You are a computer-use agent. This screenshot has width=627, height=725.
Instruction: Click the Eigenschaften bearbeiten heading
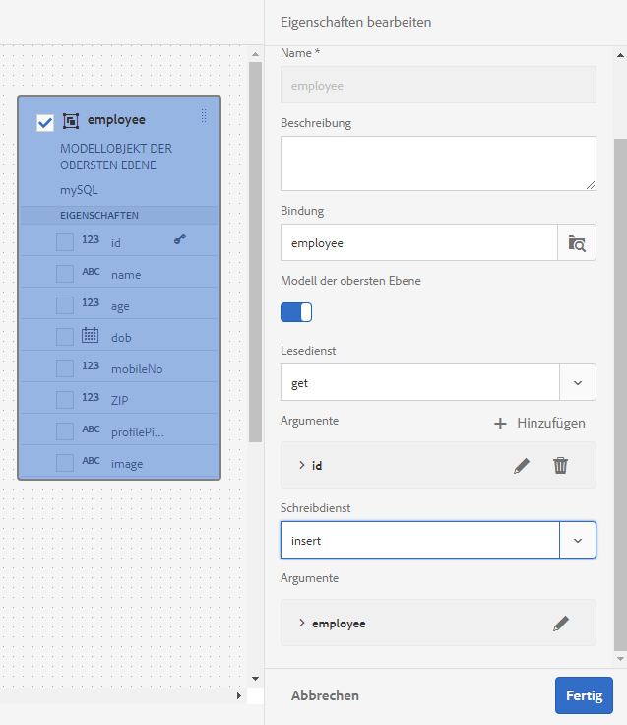tap(355, 23)
